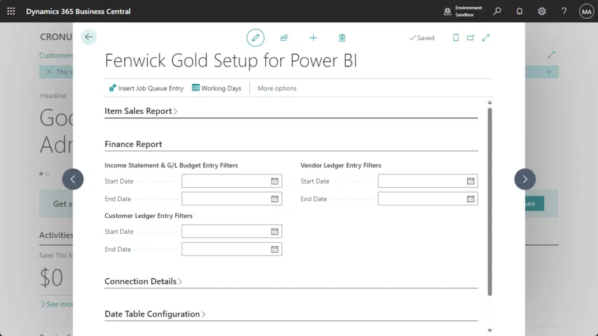Click the trash delete icon

342,38
